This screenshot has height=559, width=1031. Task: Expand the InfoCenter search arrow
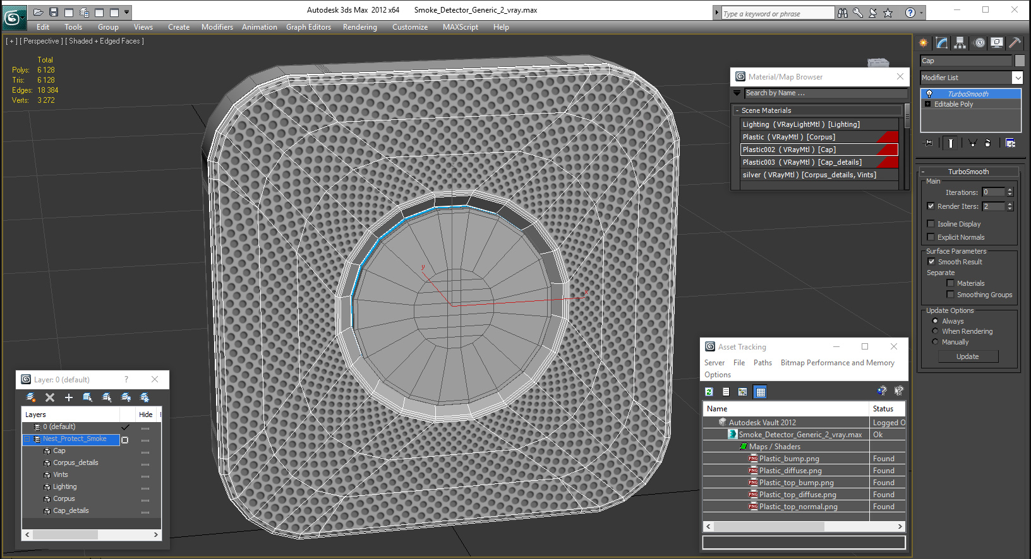point(716,13)
